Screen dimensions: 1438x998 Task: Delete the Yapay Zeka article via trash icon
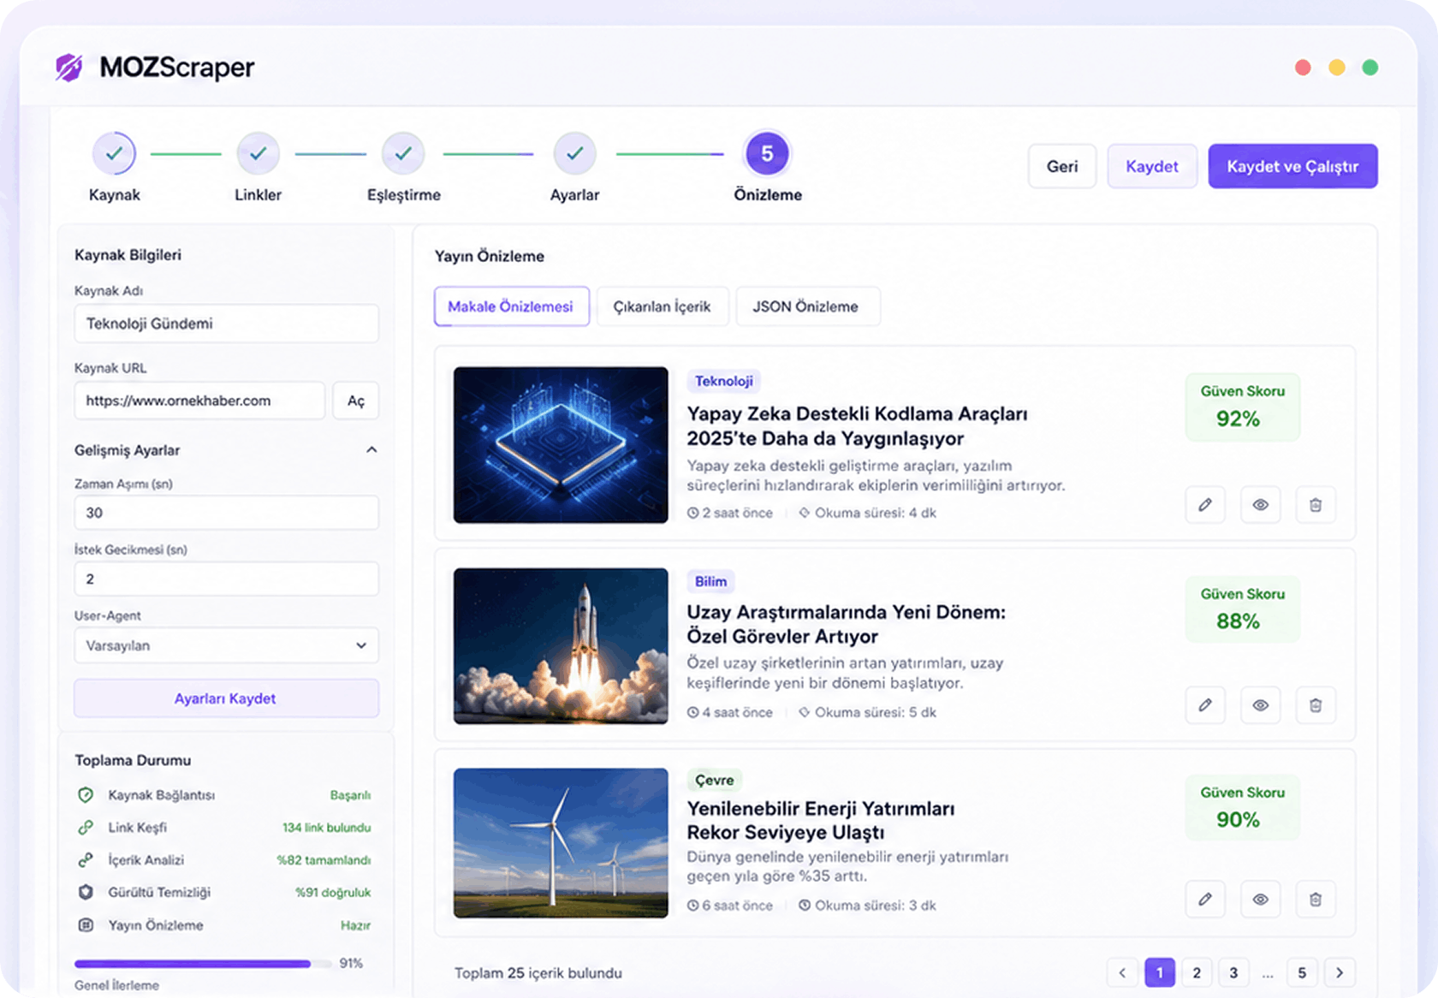click(1316, 505)
